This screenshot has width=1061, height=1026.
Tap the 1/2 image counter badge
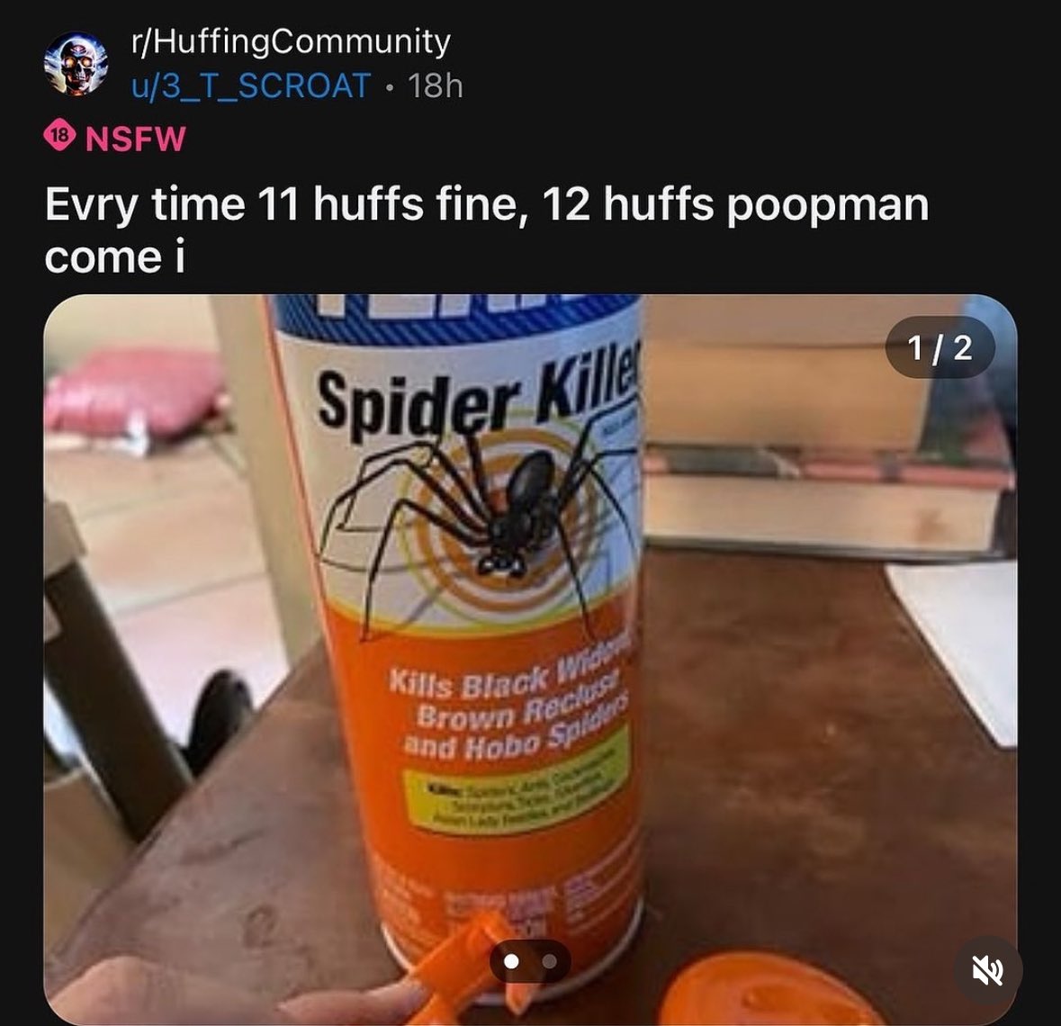(940, 348)
